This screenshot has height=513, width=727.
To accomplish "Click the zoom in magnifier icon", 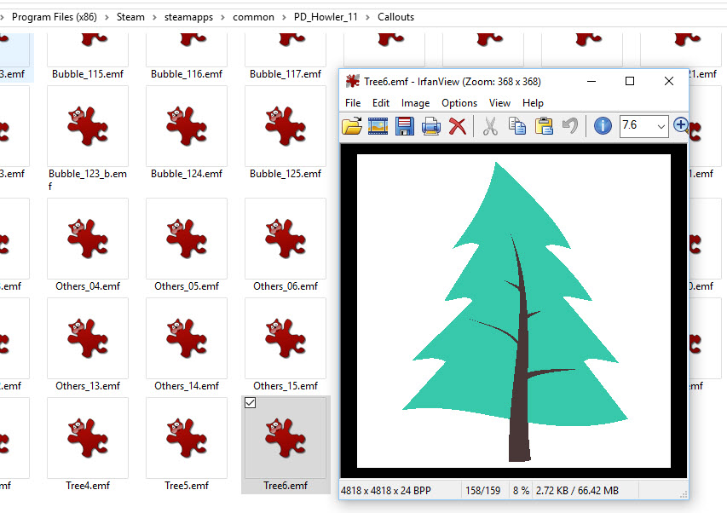I will (x=680, y=126).
